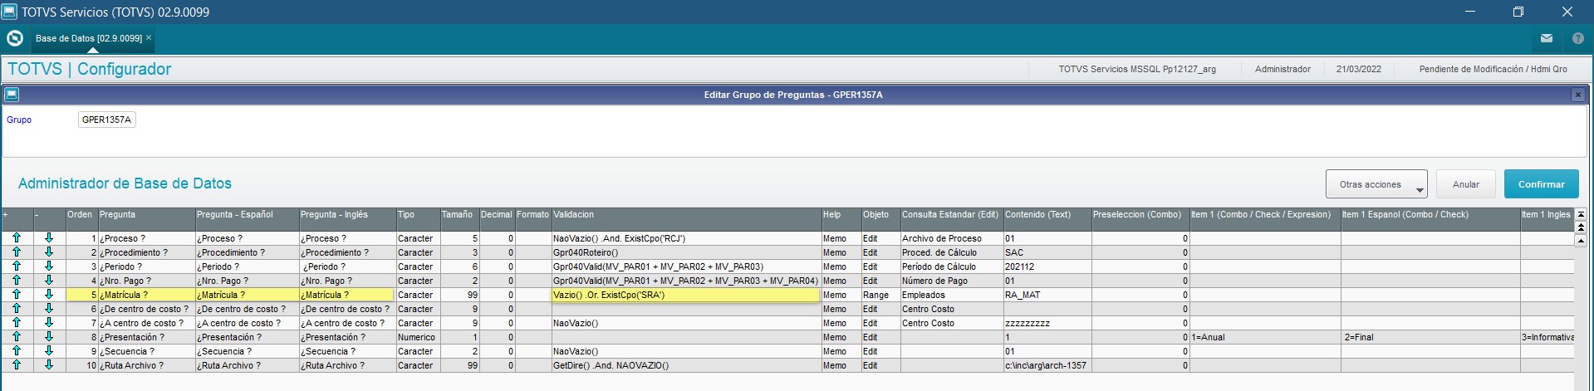The width and height of the screenshot is (1594, 391).
Task: Select the Gpr040Roteiro() validation cell
Action: point(686,252)
